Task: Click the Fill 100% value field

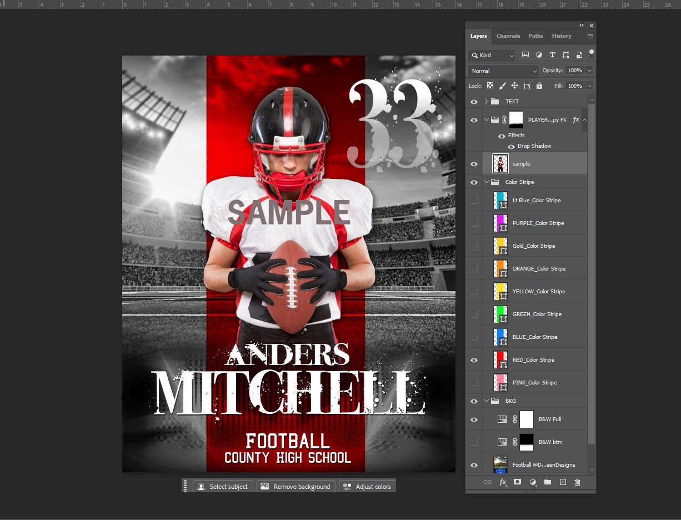Action: point(575,86)
